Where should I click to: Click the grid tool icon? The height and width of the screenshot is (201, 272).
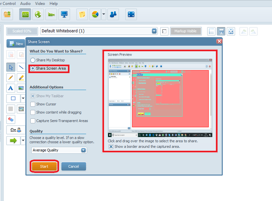pos(11,109)
